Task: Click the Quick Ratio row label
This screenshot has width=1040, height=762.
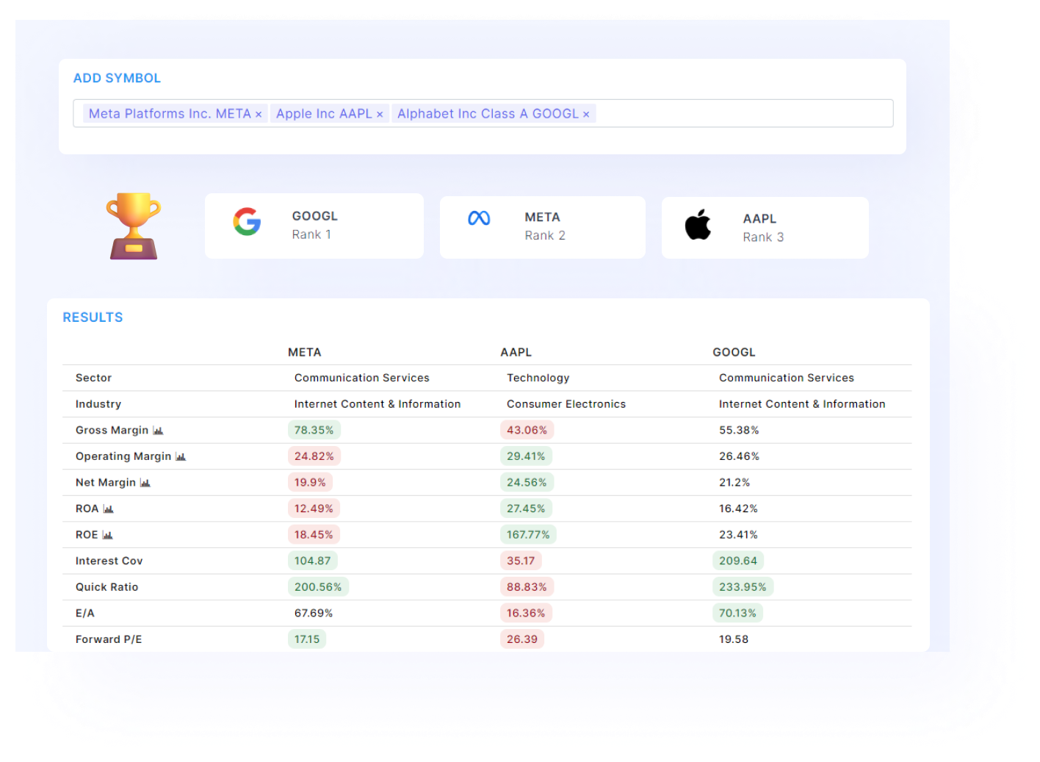Action: pos(107,587)
